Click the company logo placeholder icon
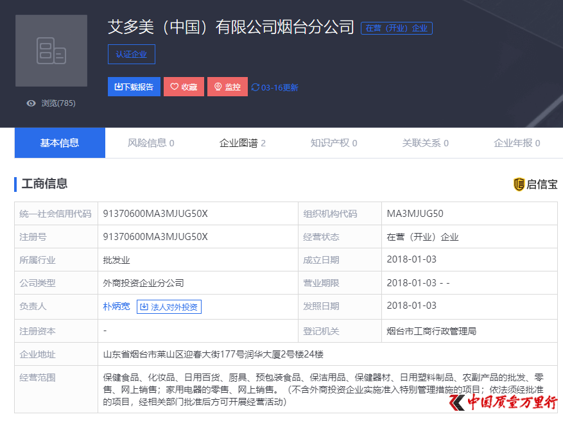 tap(51, 51)
